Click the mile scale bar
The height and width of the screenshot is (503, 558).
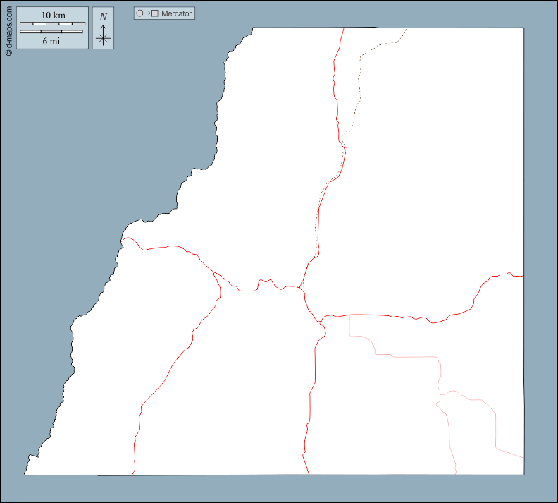52,32
